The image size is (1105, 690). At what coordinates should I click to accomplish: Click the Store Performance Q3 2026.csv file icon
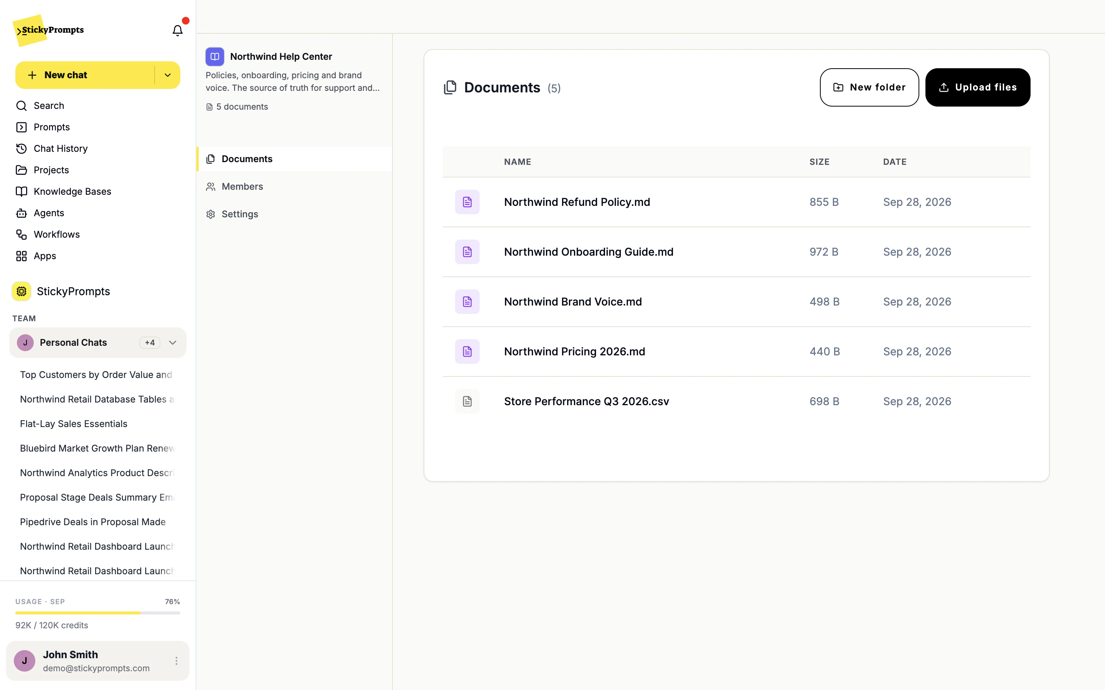pos(467,401)
